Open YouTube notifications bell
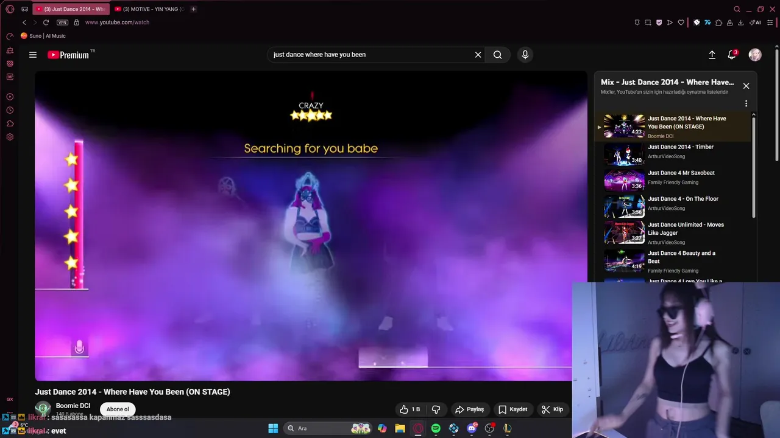The image size is (780, 438). click(732, 55)
